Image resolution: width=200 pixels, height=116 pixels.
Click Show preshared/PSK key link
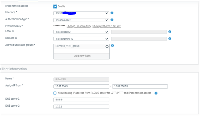pos(107,26)
